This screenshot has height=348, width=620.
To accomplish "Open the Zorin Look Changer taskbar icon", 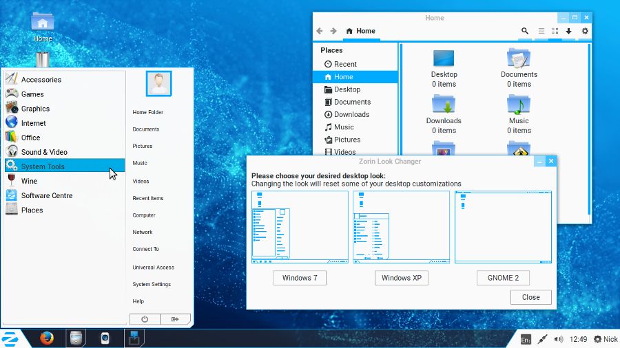I will click(134, 338).
